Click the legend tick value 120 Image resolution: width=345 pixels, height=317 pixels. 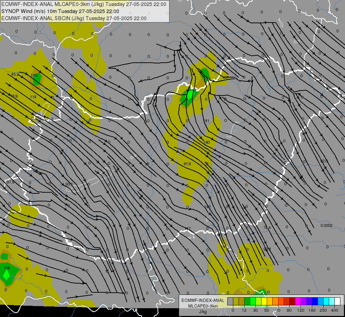coord(301,310)
